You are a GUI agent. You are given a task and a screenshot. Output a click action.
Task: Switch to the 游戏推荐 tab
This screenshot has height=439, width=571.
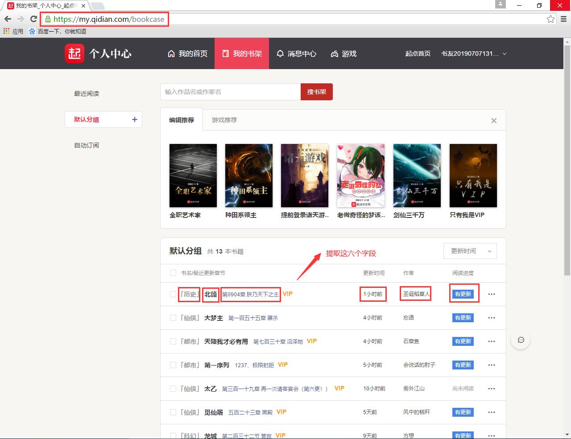[x=224, y=120]
